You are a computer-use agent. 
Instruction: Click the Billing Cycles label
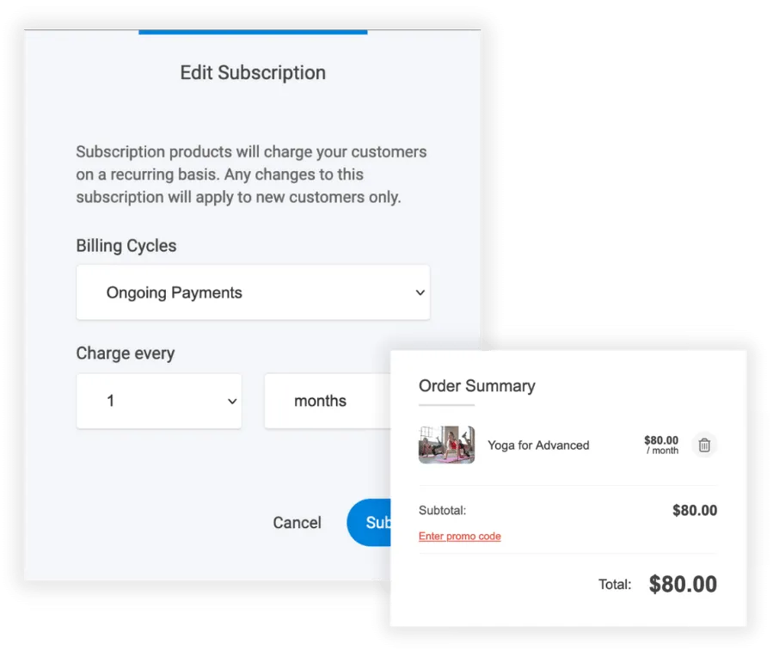126,245
